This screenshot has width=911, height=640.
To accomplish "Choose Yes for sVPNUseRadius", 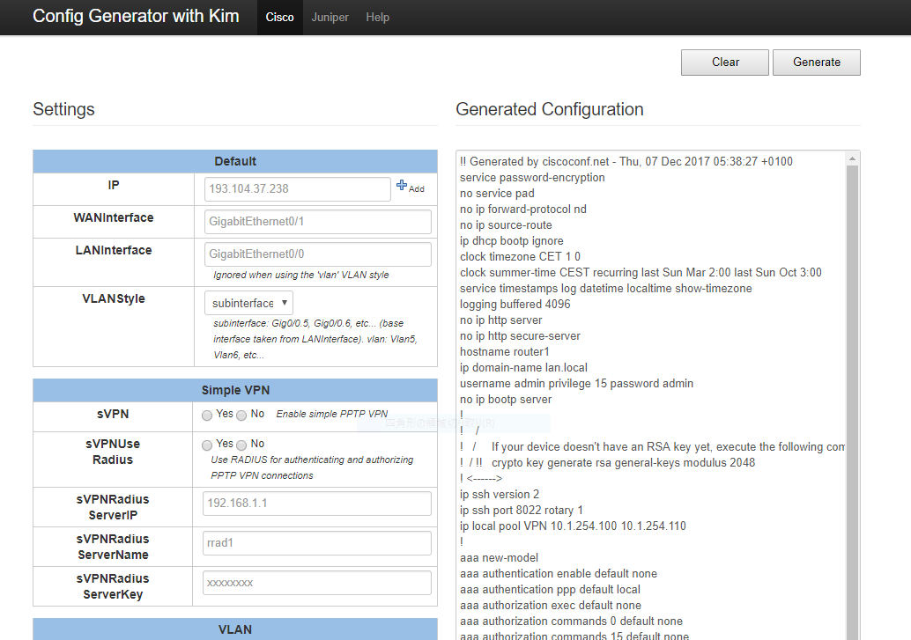I will coord(207,444).
